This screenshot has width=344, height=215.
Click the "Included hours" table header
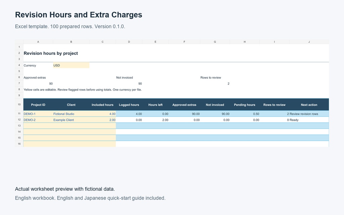[102, 105]
